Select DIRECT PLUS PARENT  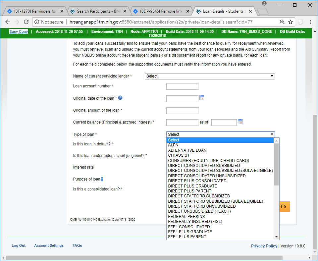[x=220, y=191]
